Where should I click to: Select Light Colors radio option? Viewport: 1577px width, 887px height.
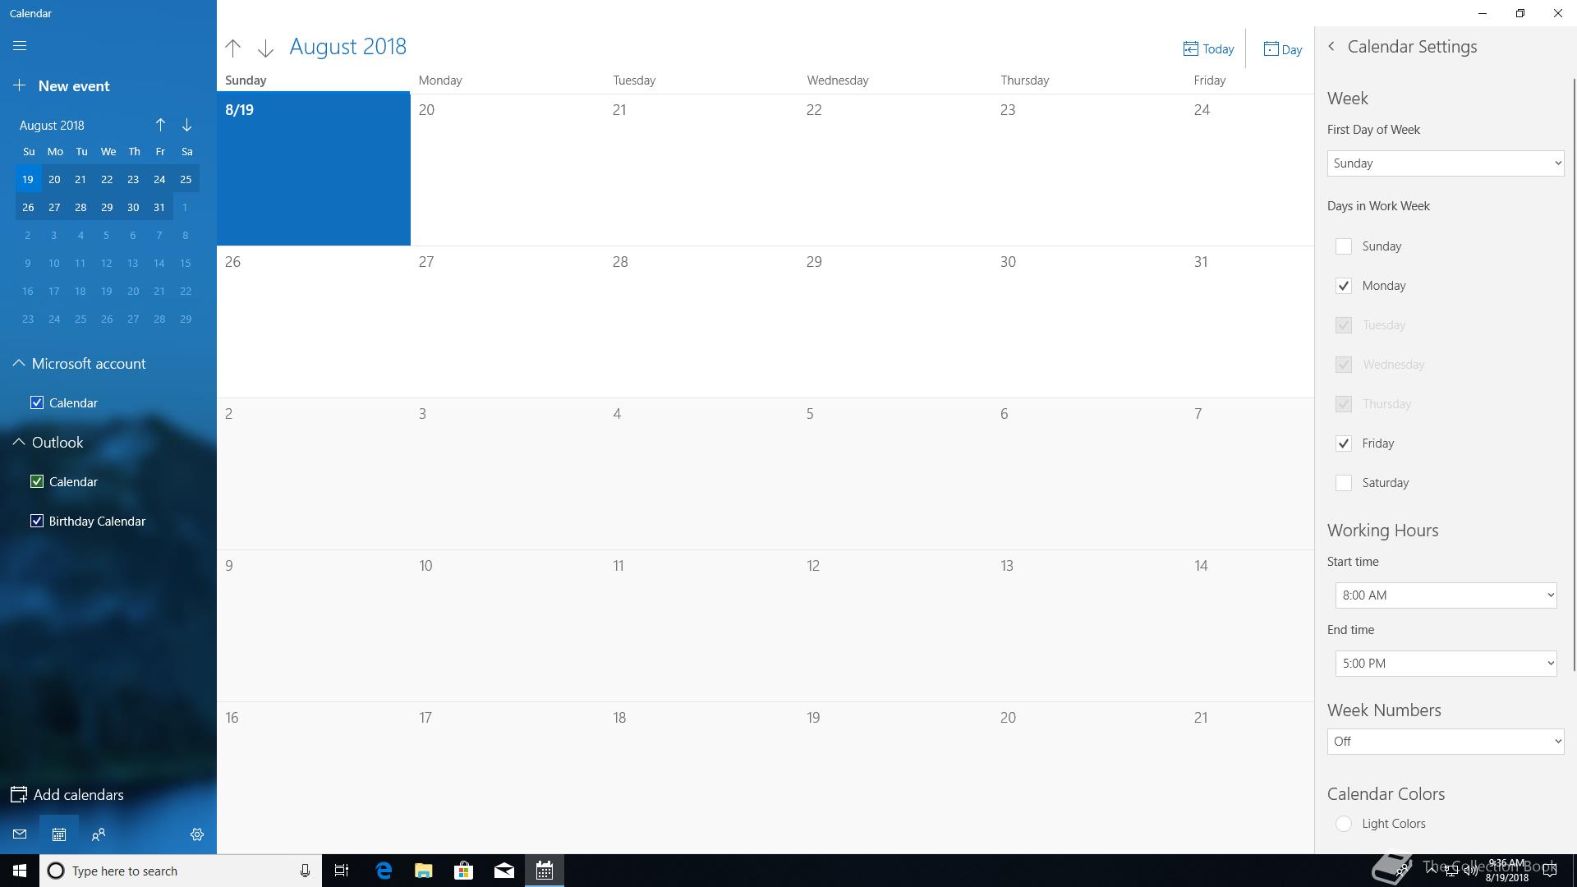[x=1344, y=824]
